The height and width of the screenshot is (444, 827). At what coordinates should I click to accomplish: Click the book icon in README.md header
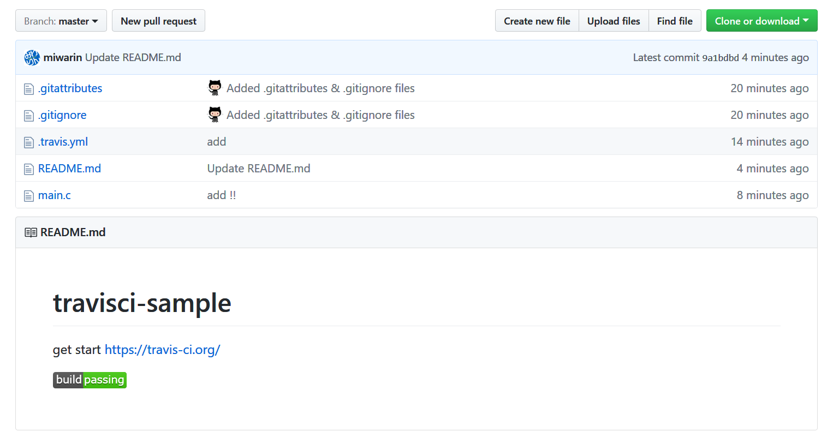pos(31,232)
